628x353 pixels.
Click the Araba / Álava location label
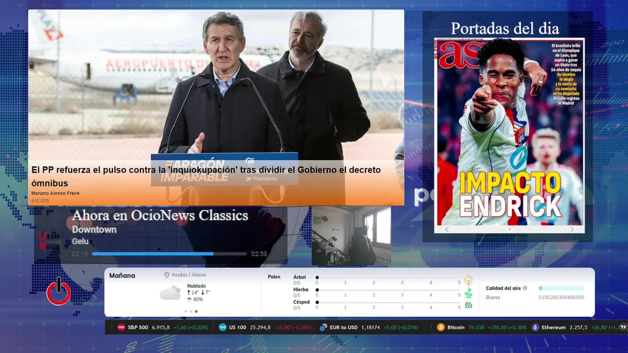[188, 275]
